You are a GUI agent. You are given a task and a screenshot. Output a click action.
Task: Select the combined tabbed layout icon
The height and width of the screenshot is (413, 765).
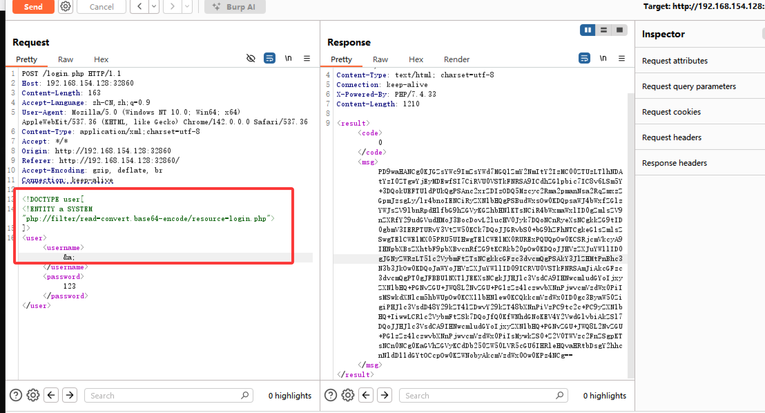tap(619, 30)
